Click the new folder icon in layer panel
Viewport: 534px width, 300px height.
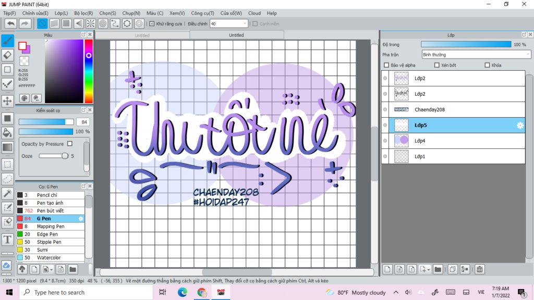tap(438, 269)
